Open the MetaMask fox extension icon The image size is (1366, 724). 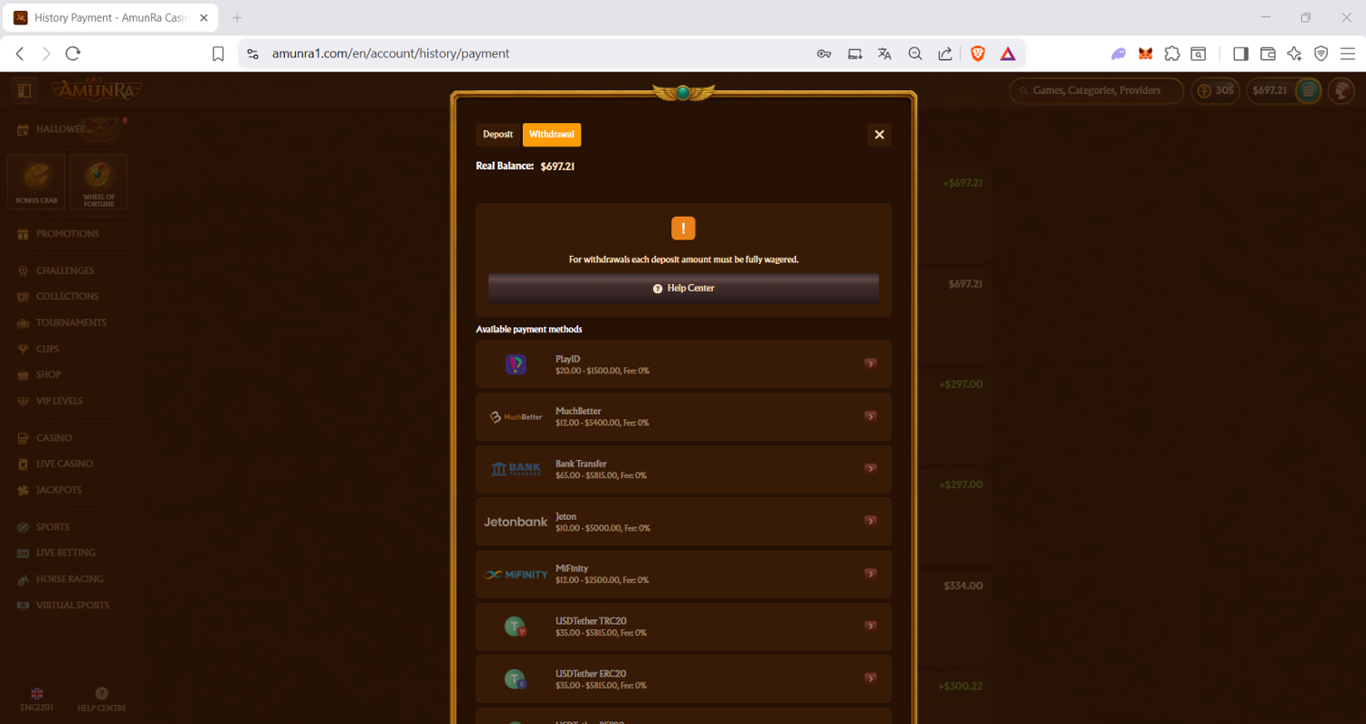[x=1146, y=54]
